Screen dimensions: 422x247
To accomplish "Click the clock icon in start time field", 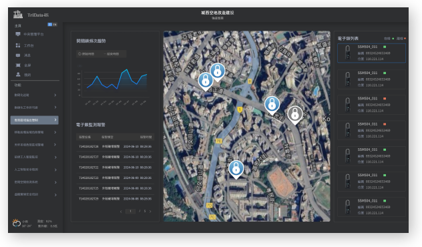I will tap(79, 54).
